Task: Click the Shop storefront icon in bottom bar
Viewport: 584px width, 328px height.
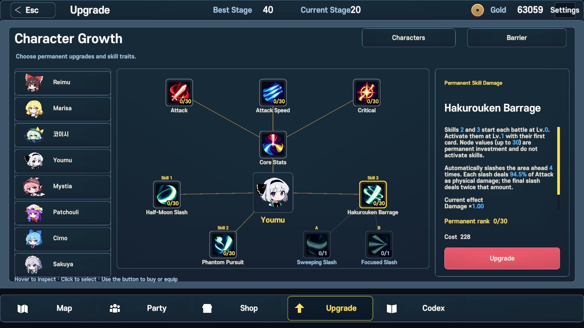Action: [207, 308]
